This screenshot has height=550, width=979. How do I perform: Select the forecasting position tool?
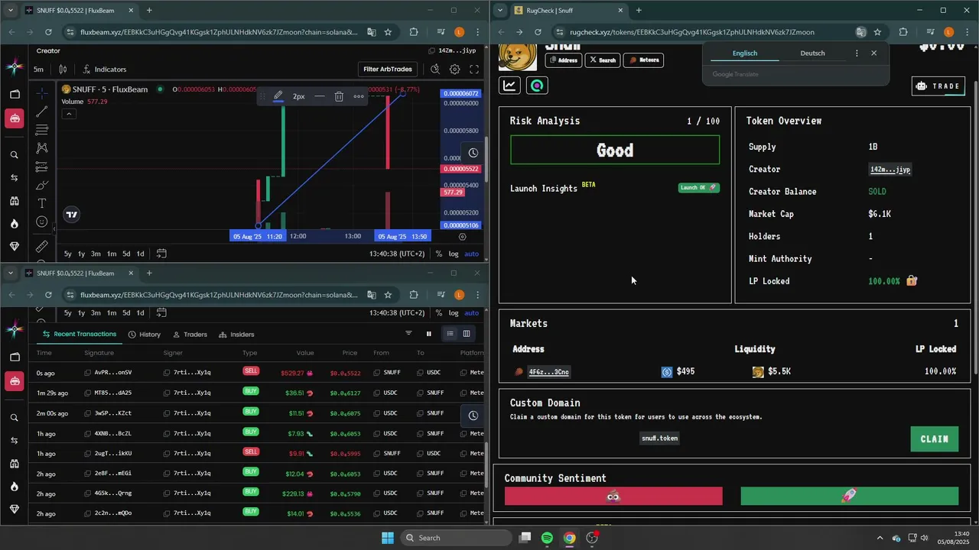42,167
